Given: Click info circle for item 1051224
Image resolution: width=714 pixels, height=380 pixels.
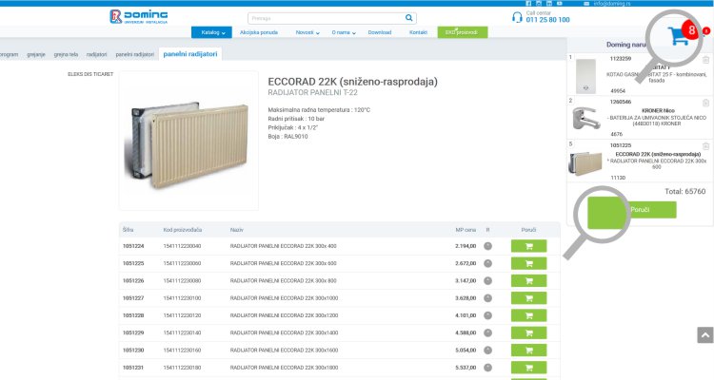Looking at the screenshot, I should pyautogui.click(x=487, y=246).
